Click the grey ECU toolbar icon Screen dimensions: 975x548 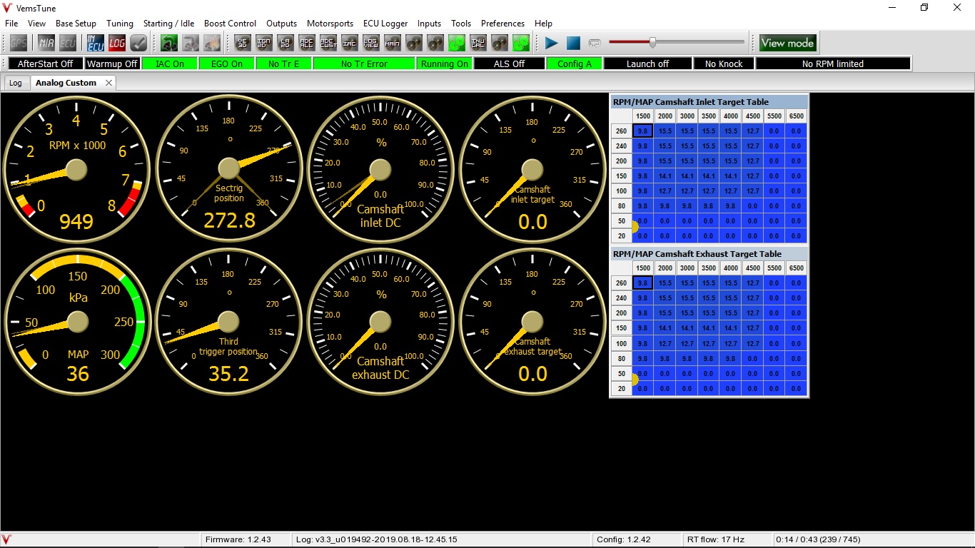[68, 43]
